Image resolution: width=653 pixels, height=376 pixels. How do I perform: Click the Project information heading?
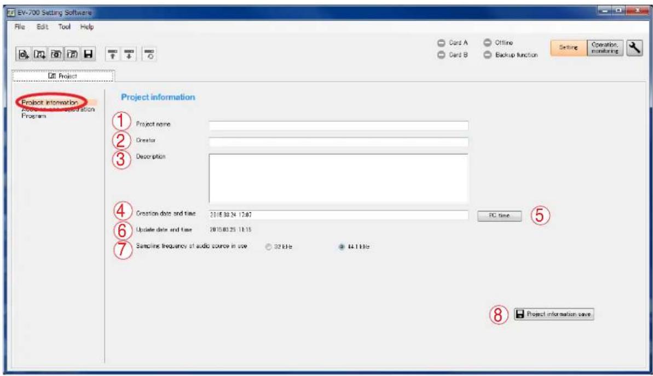(158, 97)
